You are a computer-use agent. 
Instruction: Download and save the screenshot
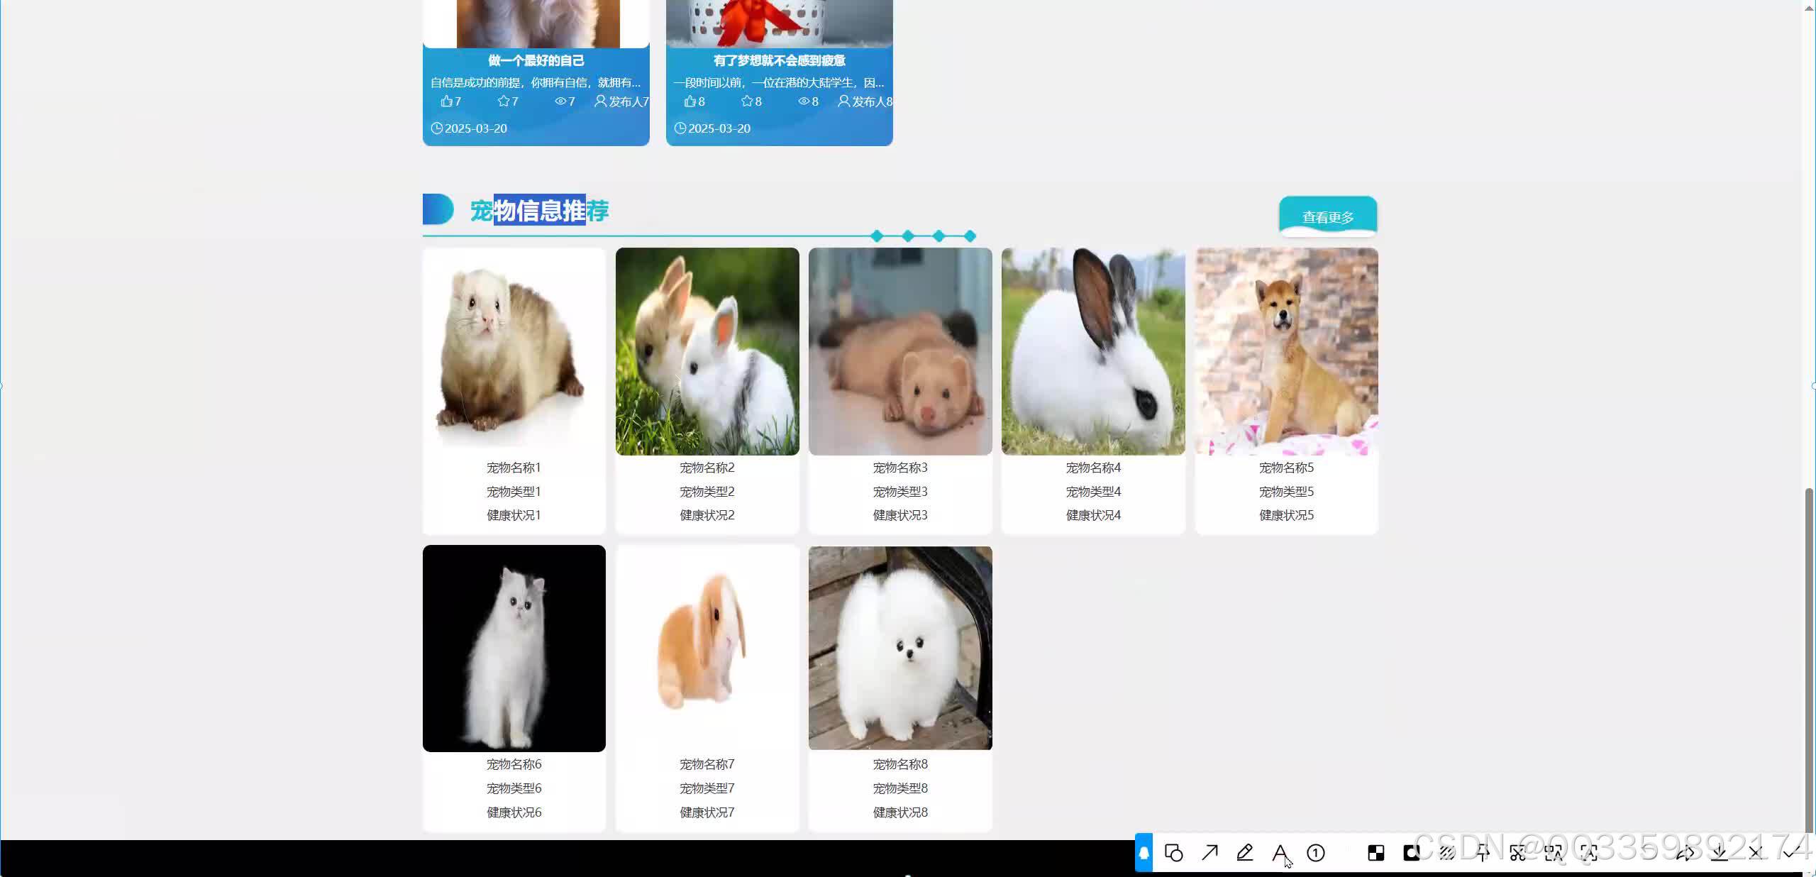point(1720,853)
